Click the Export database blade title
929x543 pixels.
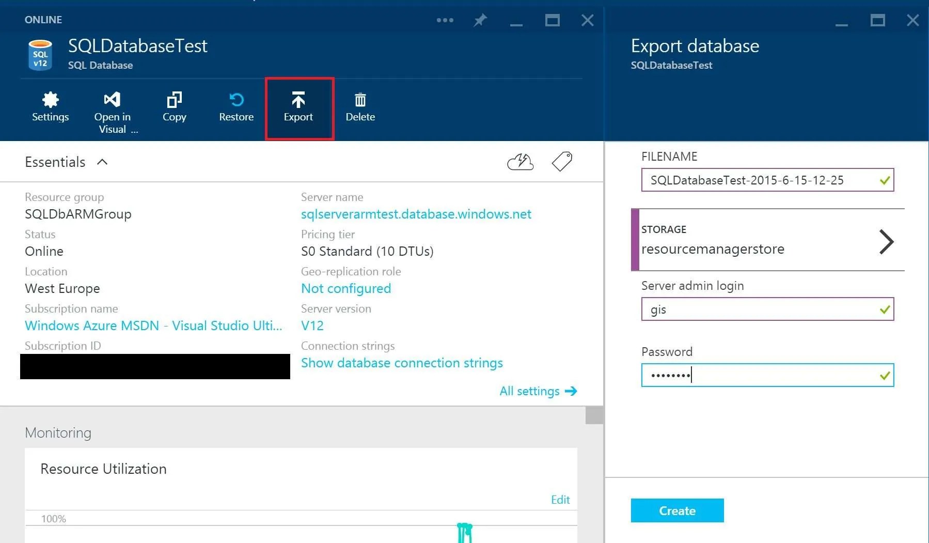[x=695, y=46]
